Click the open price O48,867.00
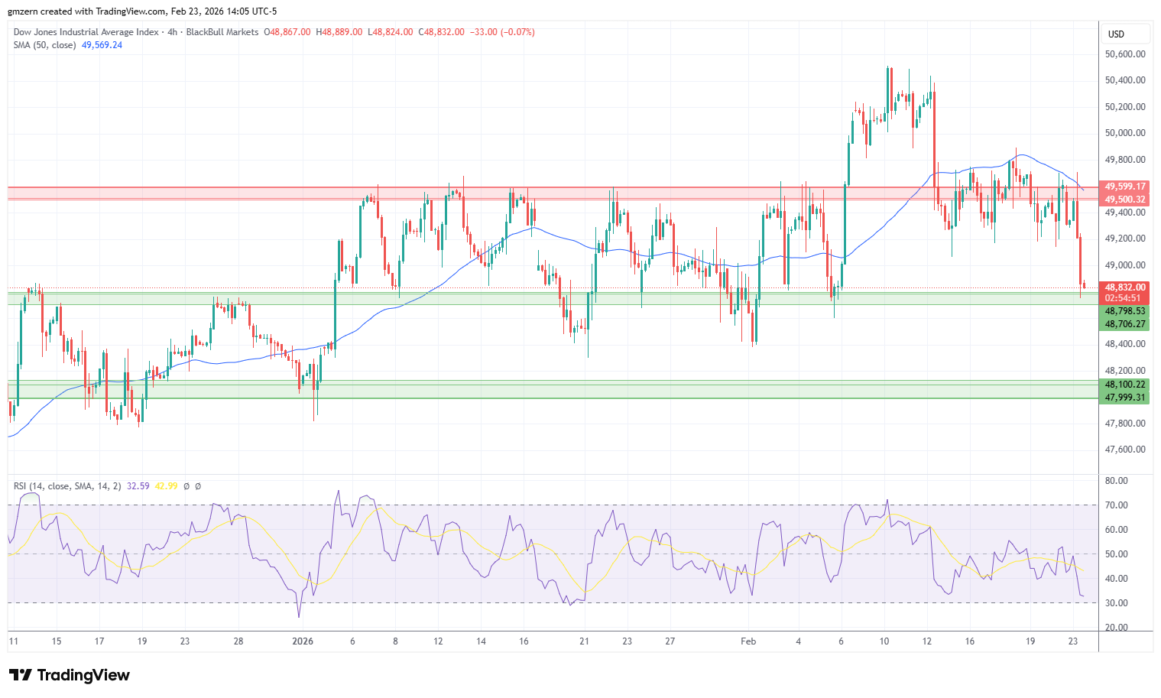1161x698 pixels. click(287, 32)
